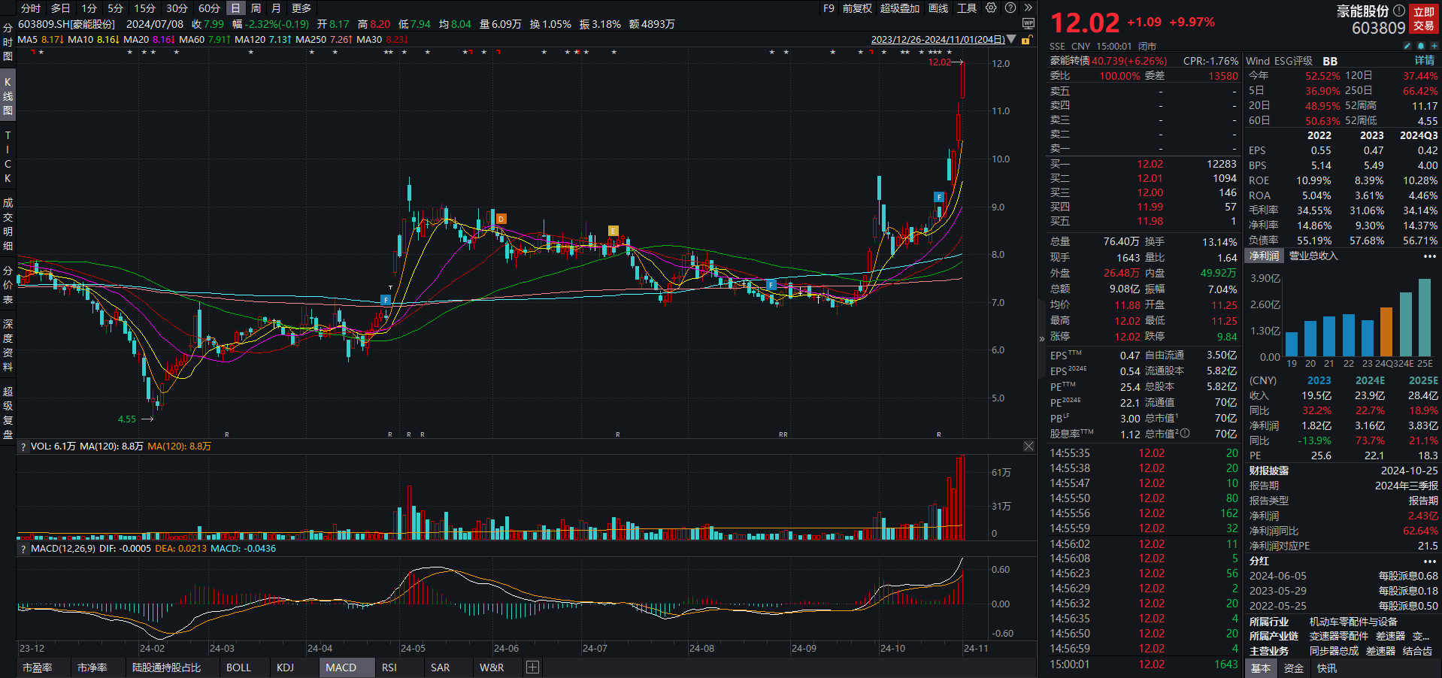1442x678 pixels.
Task: Click the pencil edit icon under stock code
Action: [x=1407, y=46]
